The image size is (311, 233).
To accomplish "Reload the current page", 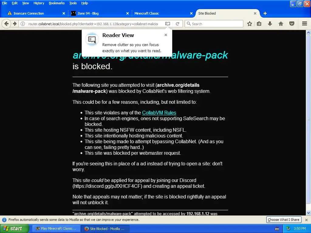I will [x=177, y=24].
